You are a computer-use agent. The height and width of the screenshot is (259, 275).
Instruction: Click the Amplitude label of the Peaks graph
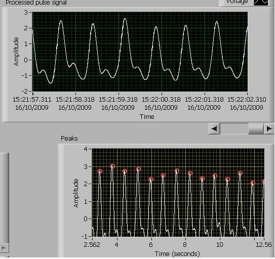tap(76, 193)
